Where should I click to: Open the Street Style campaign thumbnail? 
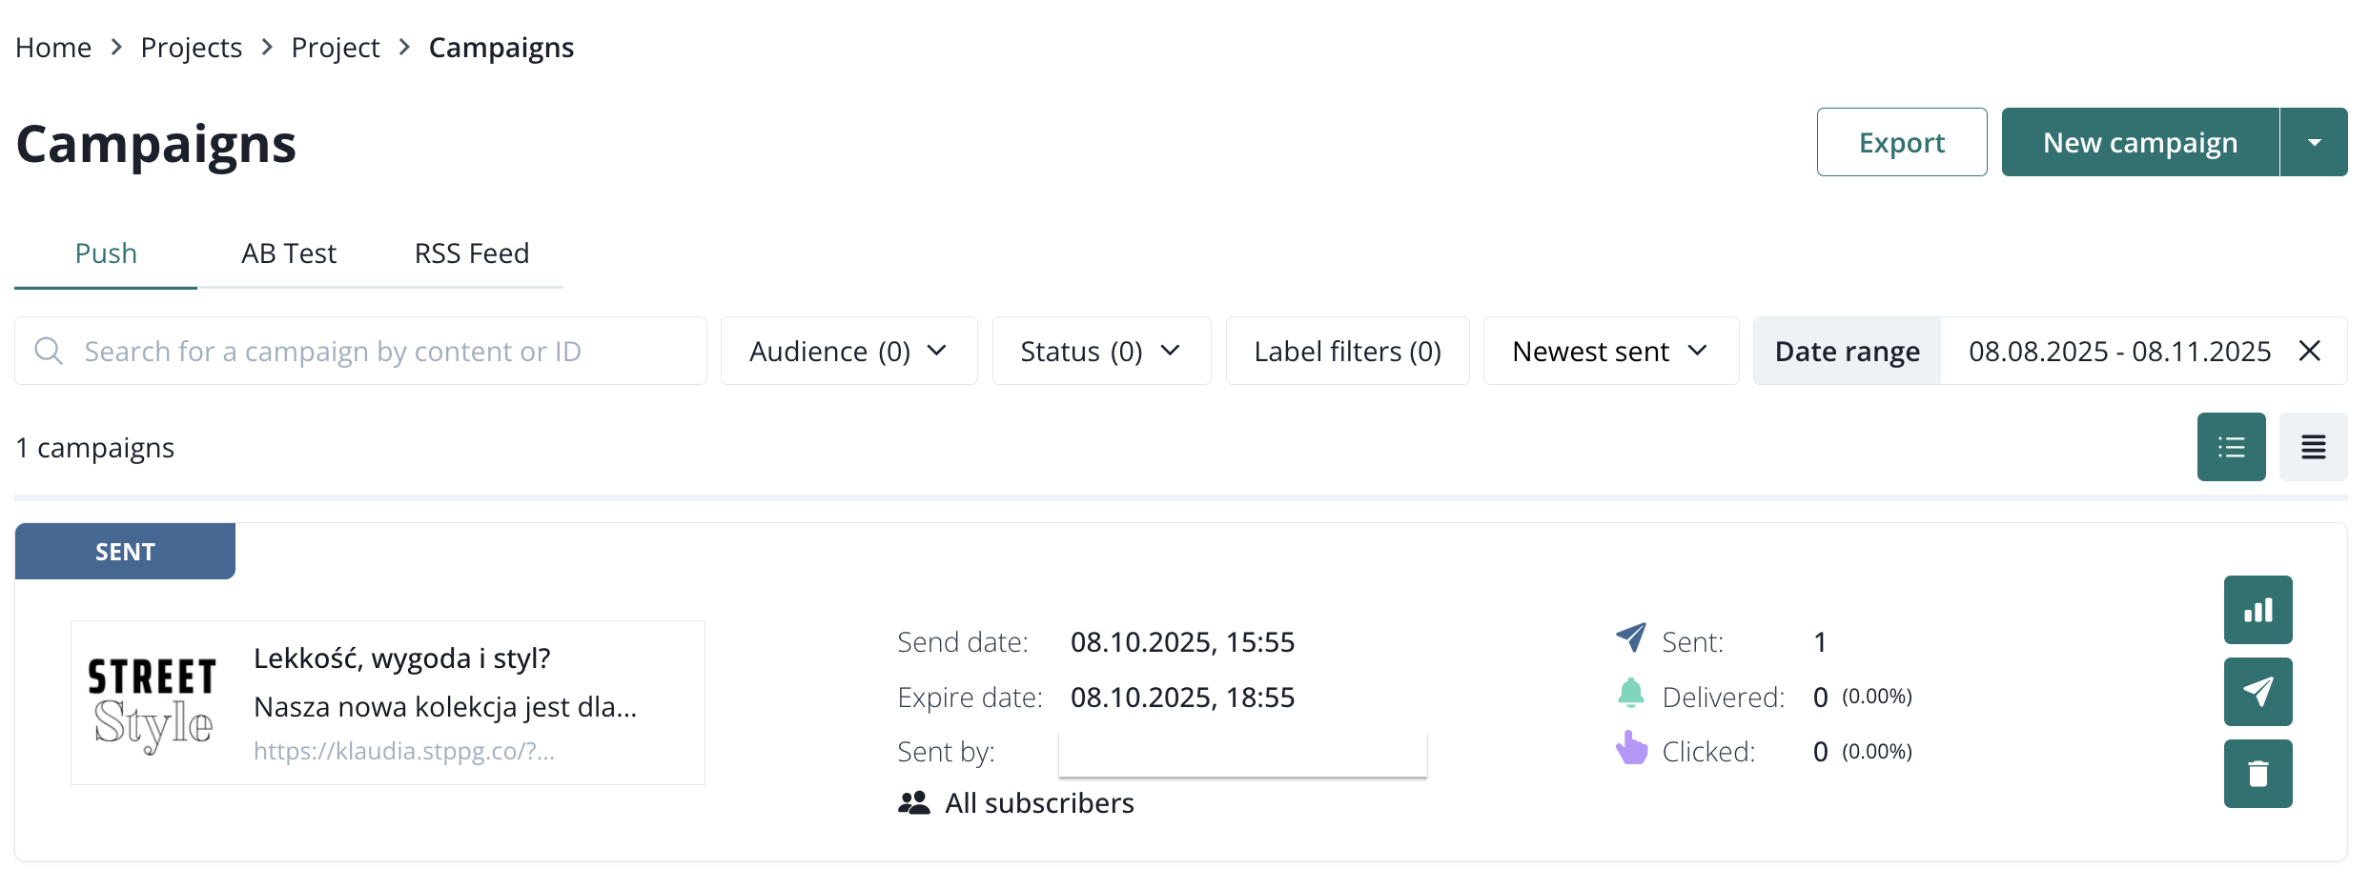pyautogui.click(x=153, y=703)
